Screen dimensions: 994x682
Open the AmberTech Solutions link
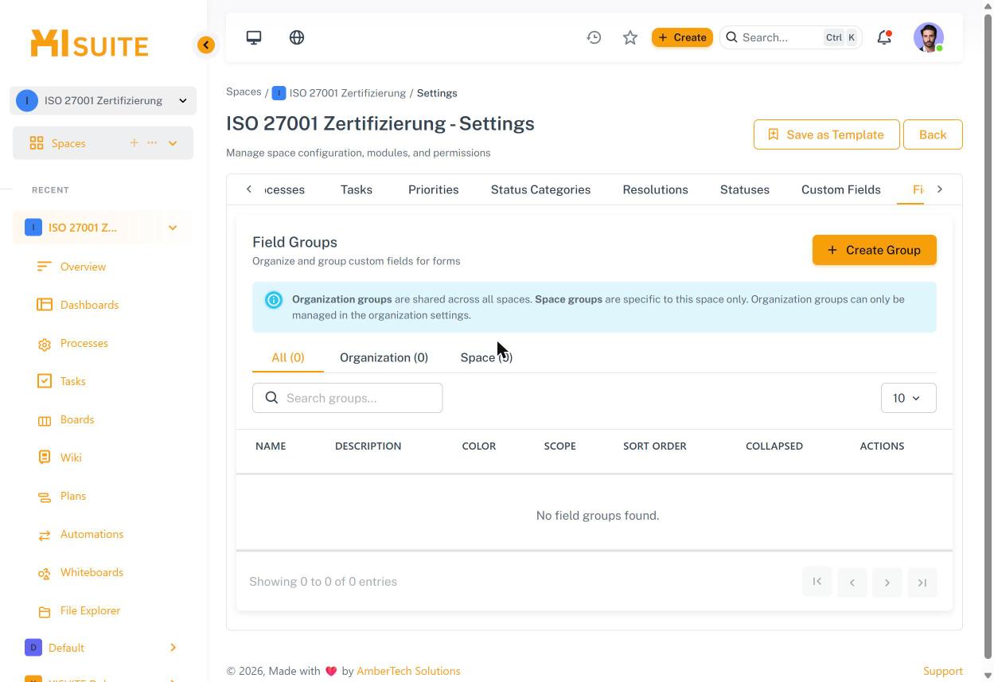(x=408, y=671)
